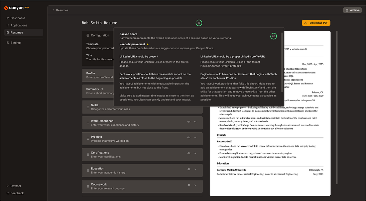This screenshot has height=201, width=366.
Task: Click the score ring inside Canyon Score popup
Action: 273,36
